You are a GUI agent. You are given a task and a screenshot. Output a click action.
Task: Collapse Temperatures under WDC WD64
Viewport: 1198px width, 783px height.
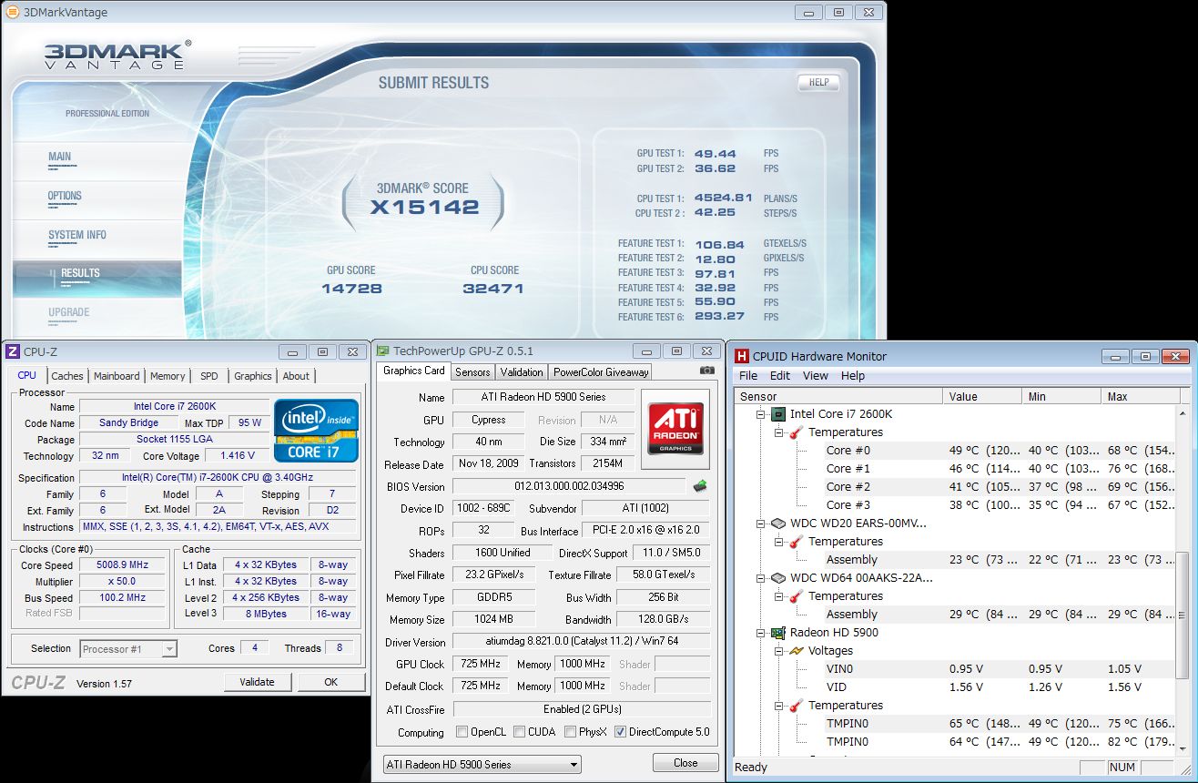pyautogui.click(x=779, y=596)
